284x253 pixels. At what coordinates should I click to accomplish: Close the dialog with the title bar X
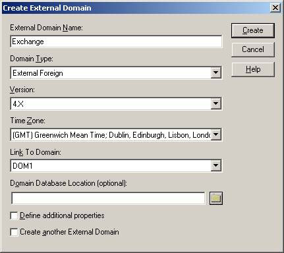coord(275,8)
